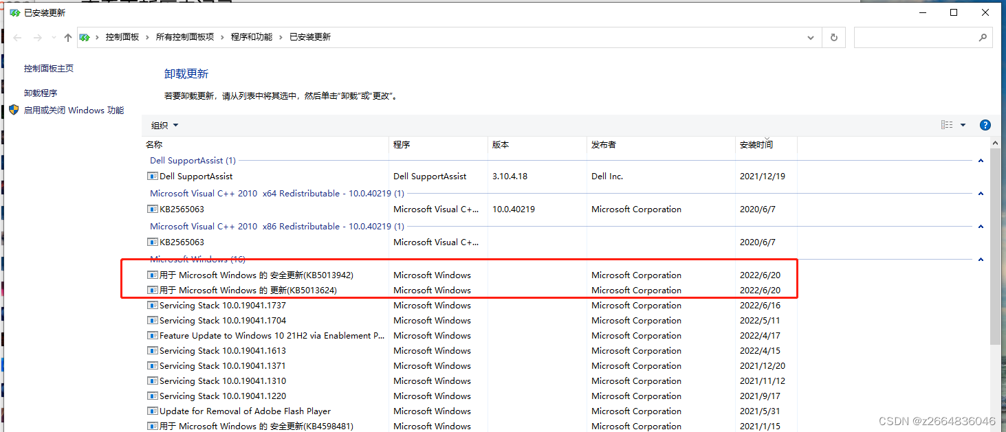Go up one level with Up arrow

[x=67, y=37]
